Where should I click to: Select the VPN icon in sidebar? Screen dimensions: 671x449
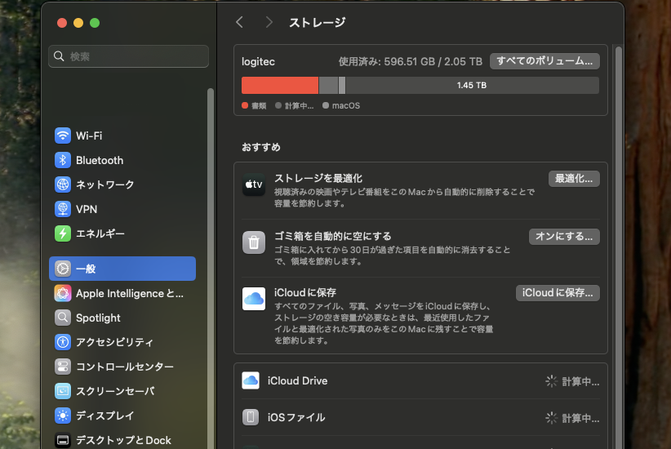(63, 209)
